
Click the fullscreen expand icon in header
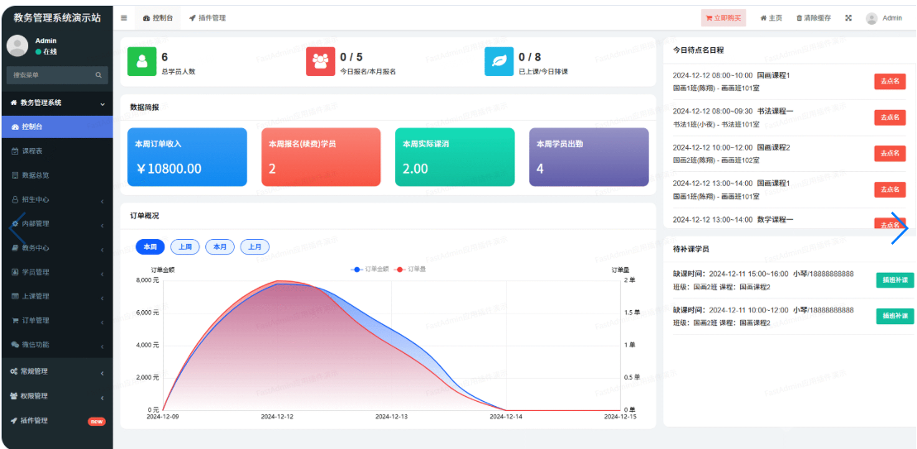coord(848,17)
